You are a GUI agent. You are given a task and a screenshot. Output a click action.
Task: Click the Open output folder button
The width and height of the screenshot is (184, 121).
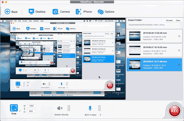tap(178, 20)
